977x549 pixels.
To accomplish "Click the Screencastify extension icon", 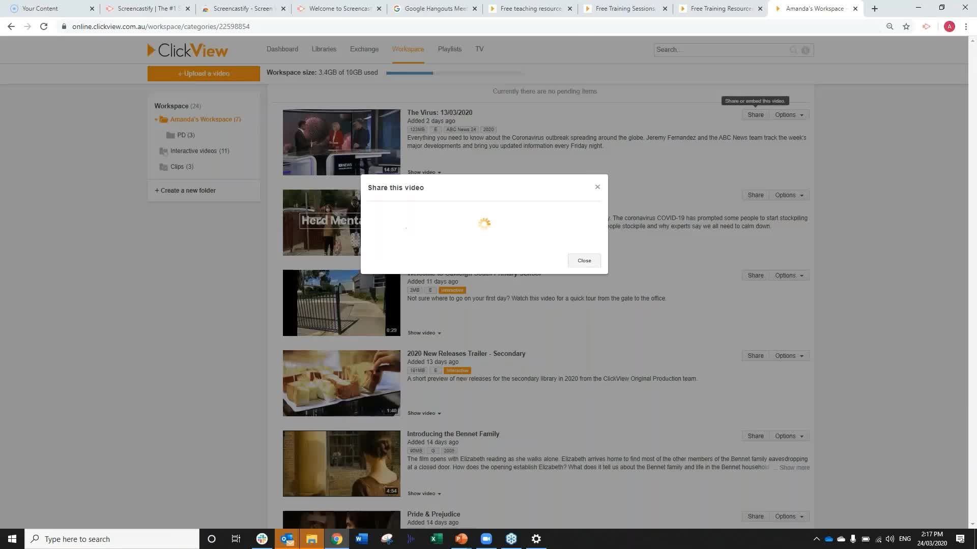I will [926, 26].
